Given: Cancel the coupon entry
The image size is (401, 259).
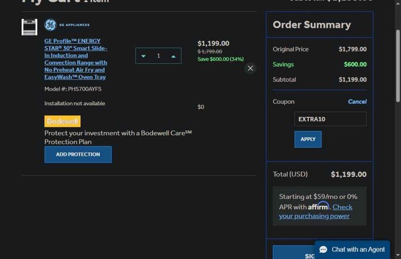Looking at the screenshot, I should [357, 101].
